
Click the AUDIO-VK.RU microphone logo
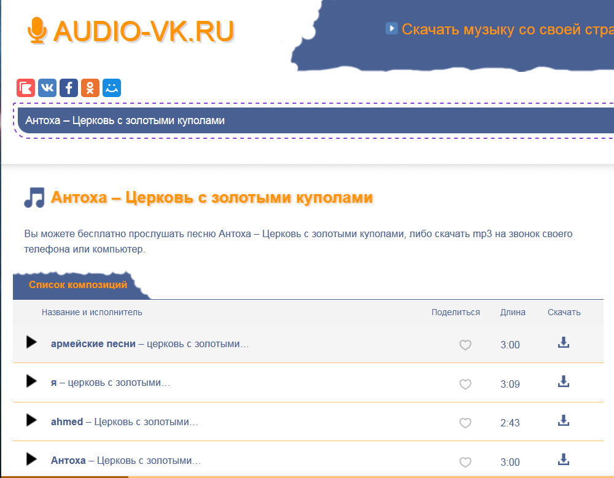click(x=38, y=29)
